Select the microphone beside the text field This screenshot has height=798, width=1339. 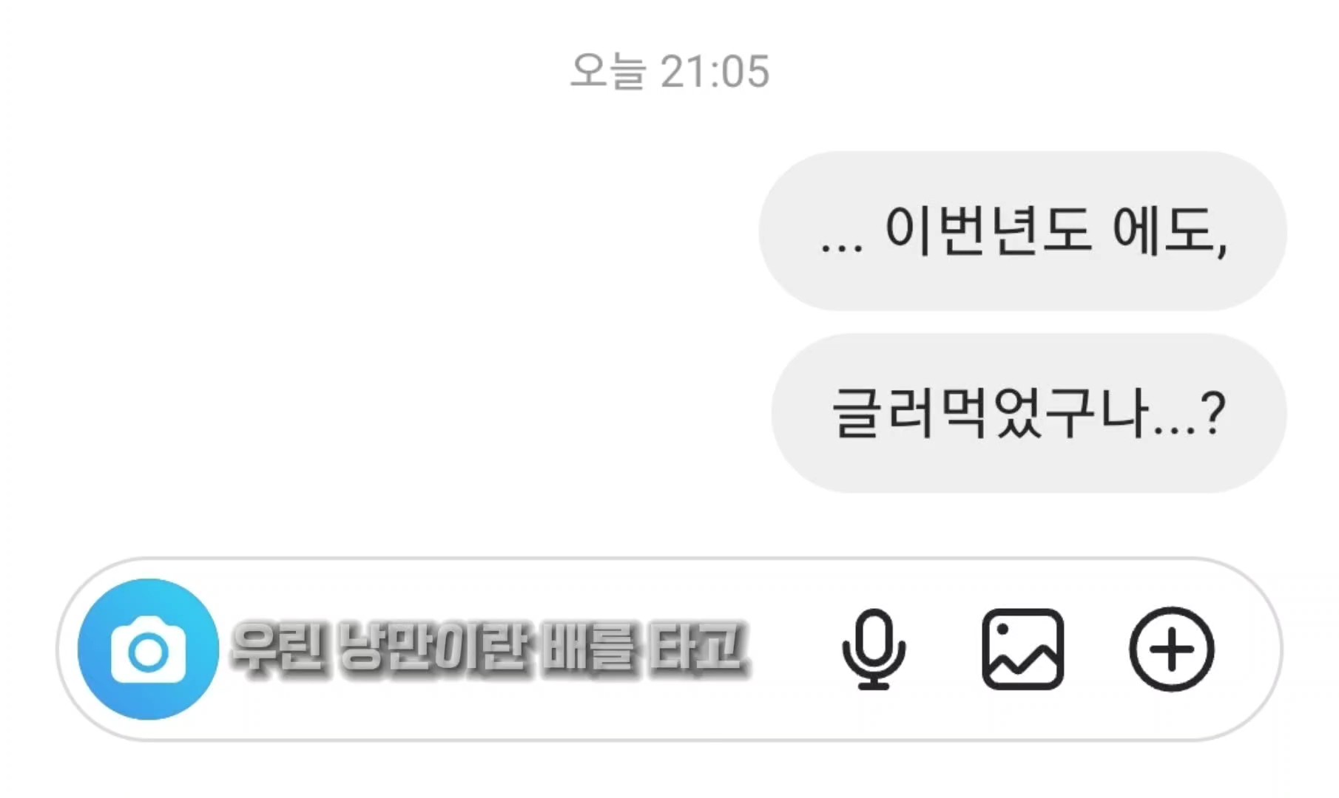(x=874, y=649)
